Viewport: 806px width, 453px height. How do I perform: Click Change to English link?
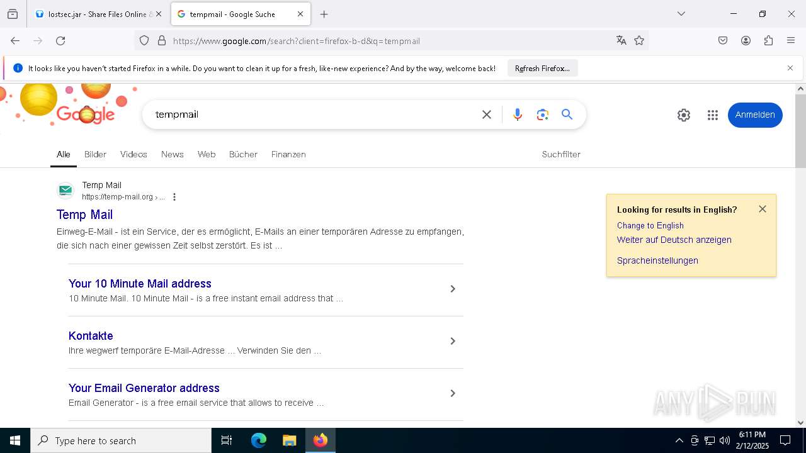tap(650, 225)
